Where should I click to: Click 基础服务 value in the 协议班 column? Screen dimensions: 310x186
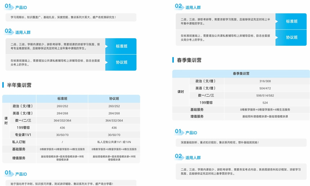click(114, 149)
